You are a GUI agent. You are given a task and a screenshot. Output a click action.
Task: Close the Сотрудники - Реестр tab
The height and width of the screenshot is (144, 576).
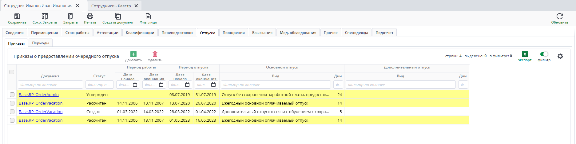136,6
